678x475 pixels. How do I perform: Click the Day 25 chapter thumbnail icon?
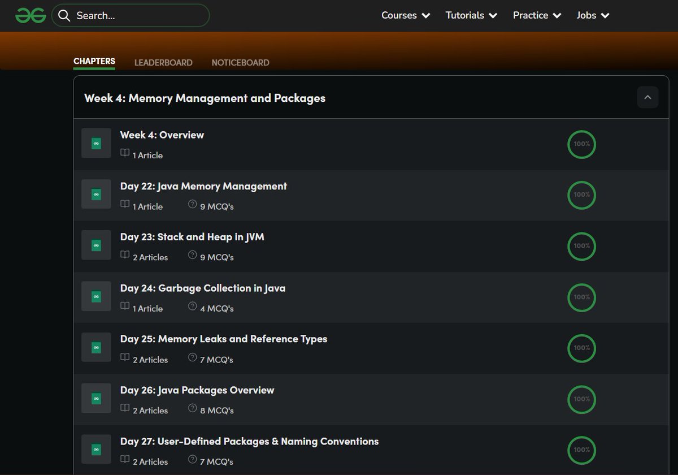point(96,347)
